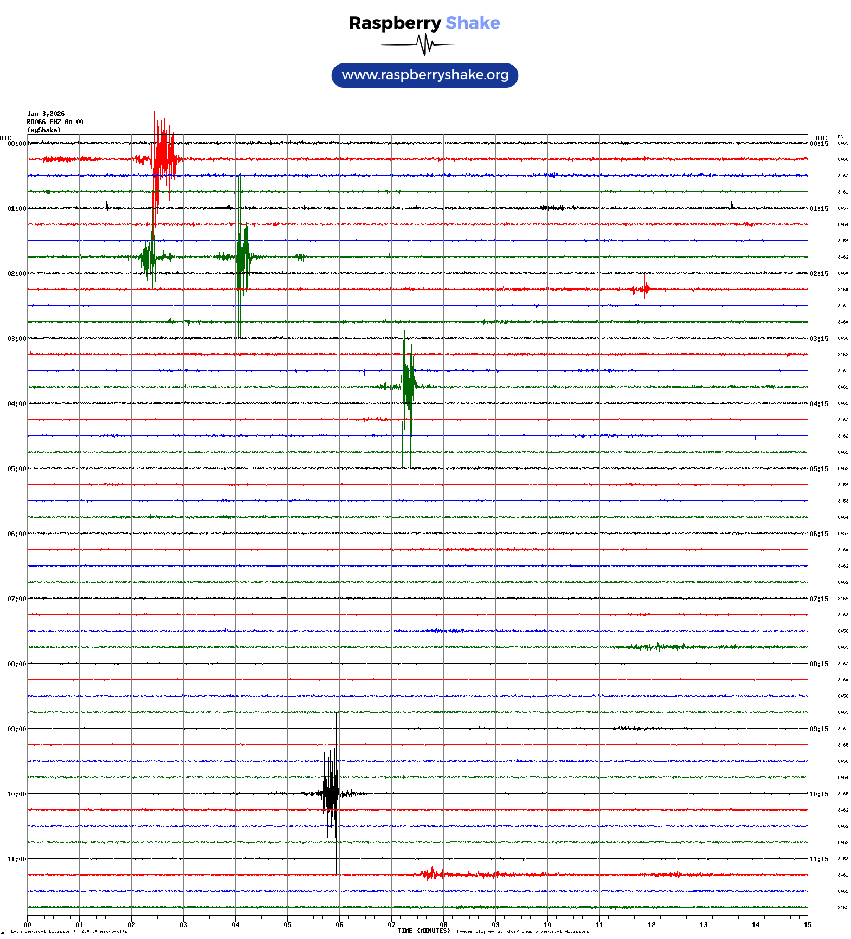
Task: Click the (myShake) label under the station name
Action: click(x=43, y=130)
